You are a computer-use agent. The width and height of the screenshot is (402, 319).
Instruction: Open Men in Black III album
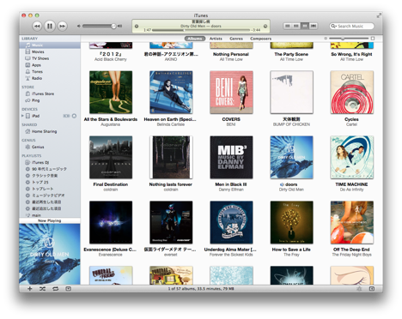tap(231, 158)
